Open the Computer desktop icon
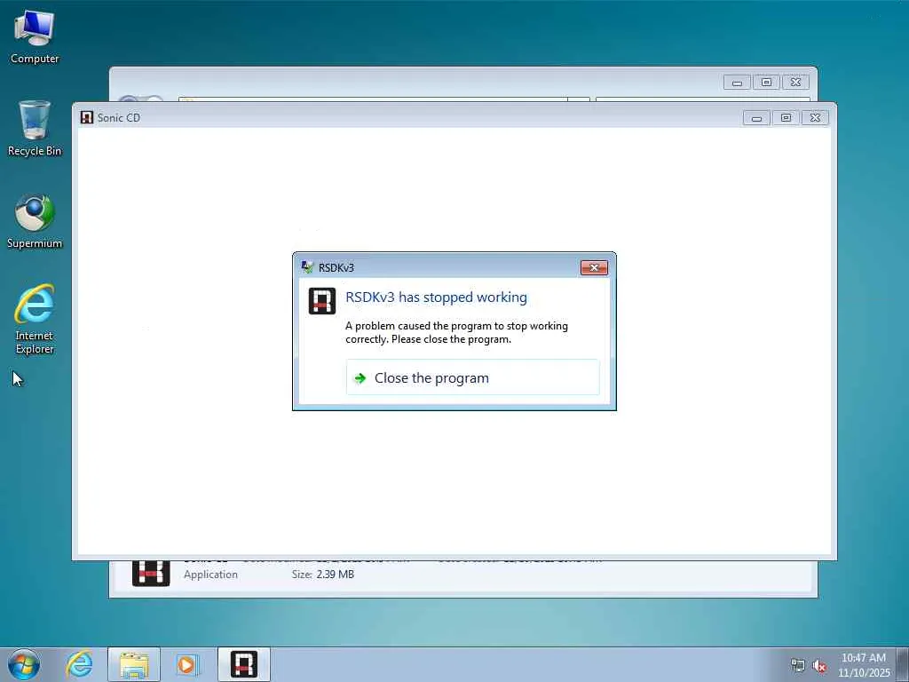Image resolution: width=909 pixels, height=682 pixels. [35, 37]
